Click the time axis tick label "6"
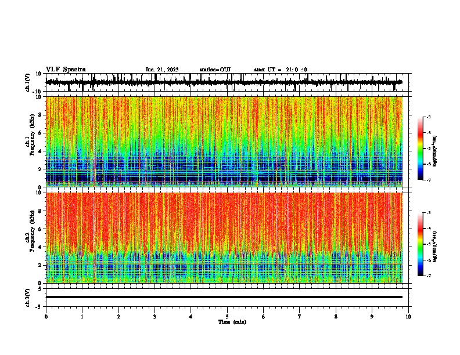The height and width of the screenshot is (355, 460). (x=264, y=317)
